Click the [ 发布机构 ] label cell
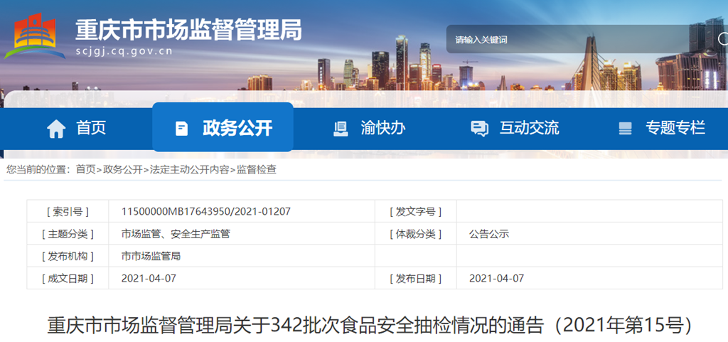The height and width of the screenshot is (342, 728). [68, 256]
